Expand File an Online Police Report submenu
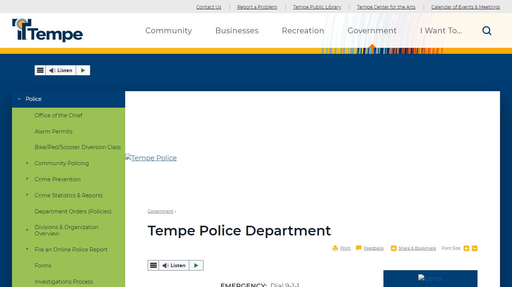This screenshot has height=287, width=512. [27, 249]
